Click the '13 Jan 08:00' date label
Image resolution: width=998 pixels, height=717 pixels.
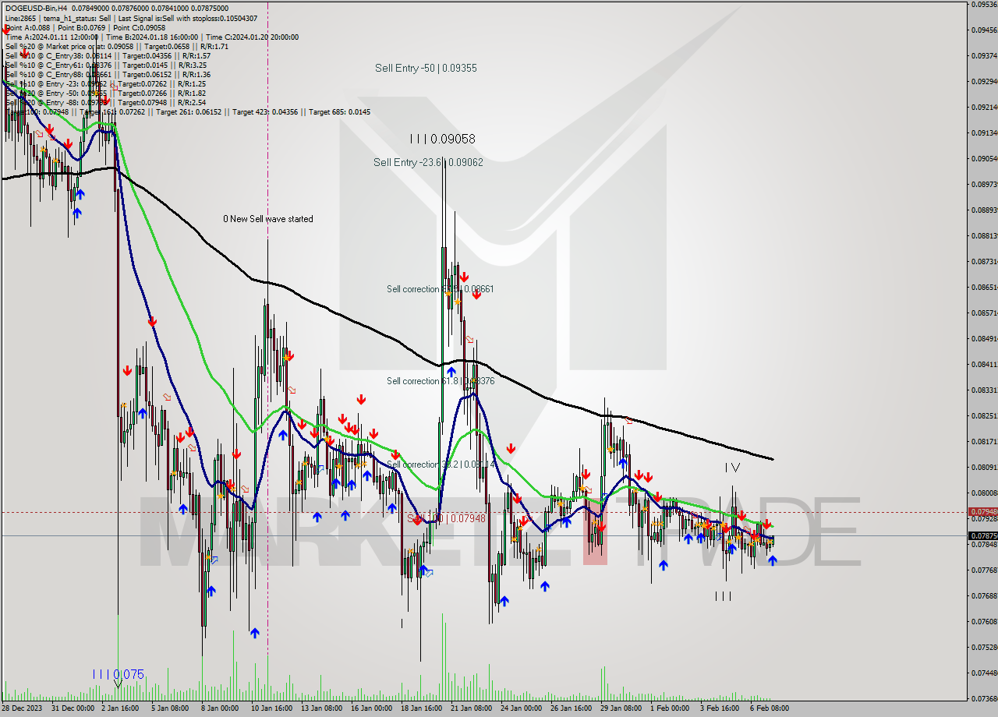tap(321, 708)
